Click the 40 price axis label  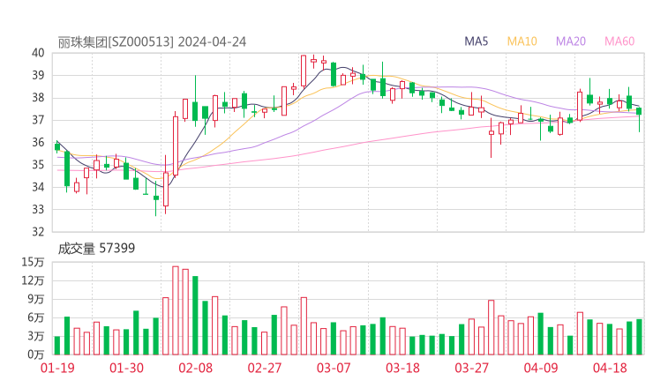coord(38,53)
